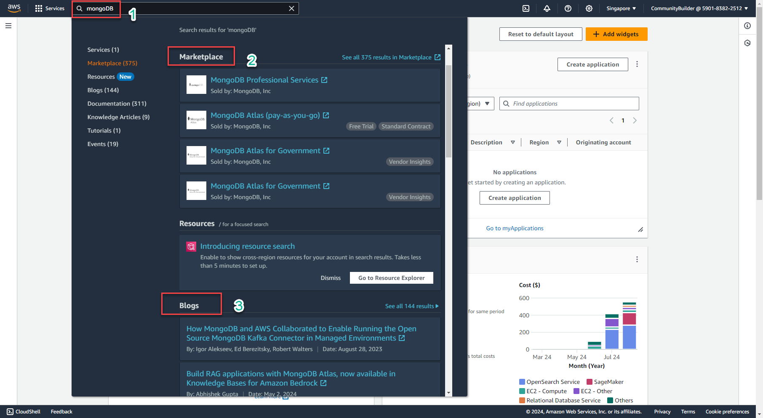
Task: Select Documentation (311) search category
Action: 117,104
